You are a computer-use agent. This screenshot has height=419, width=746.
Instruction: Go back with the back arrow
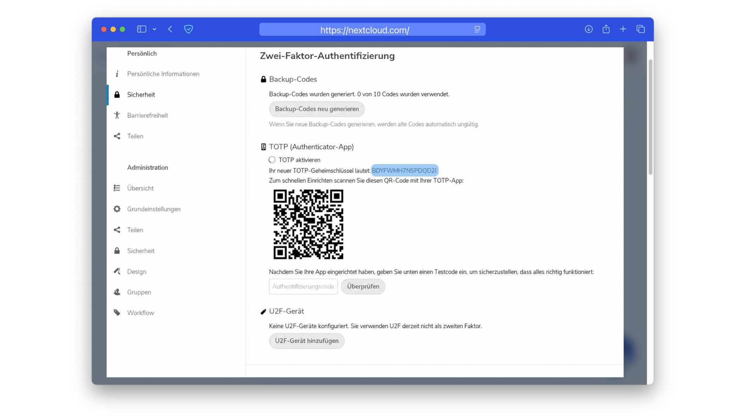pyautogui.click(x=170, y=29)
